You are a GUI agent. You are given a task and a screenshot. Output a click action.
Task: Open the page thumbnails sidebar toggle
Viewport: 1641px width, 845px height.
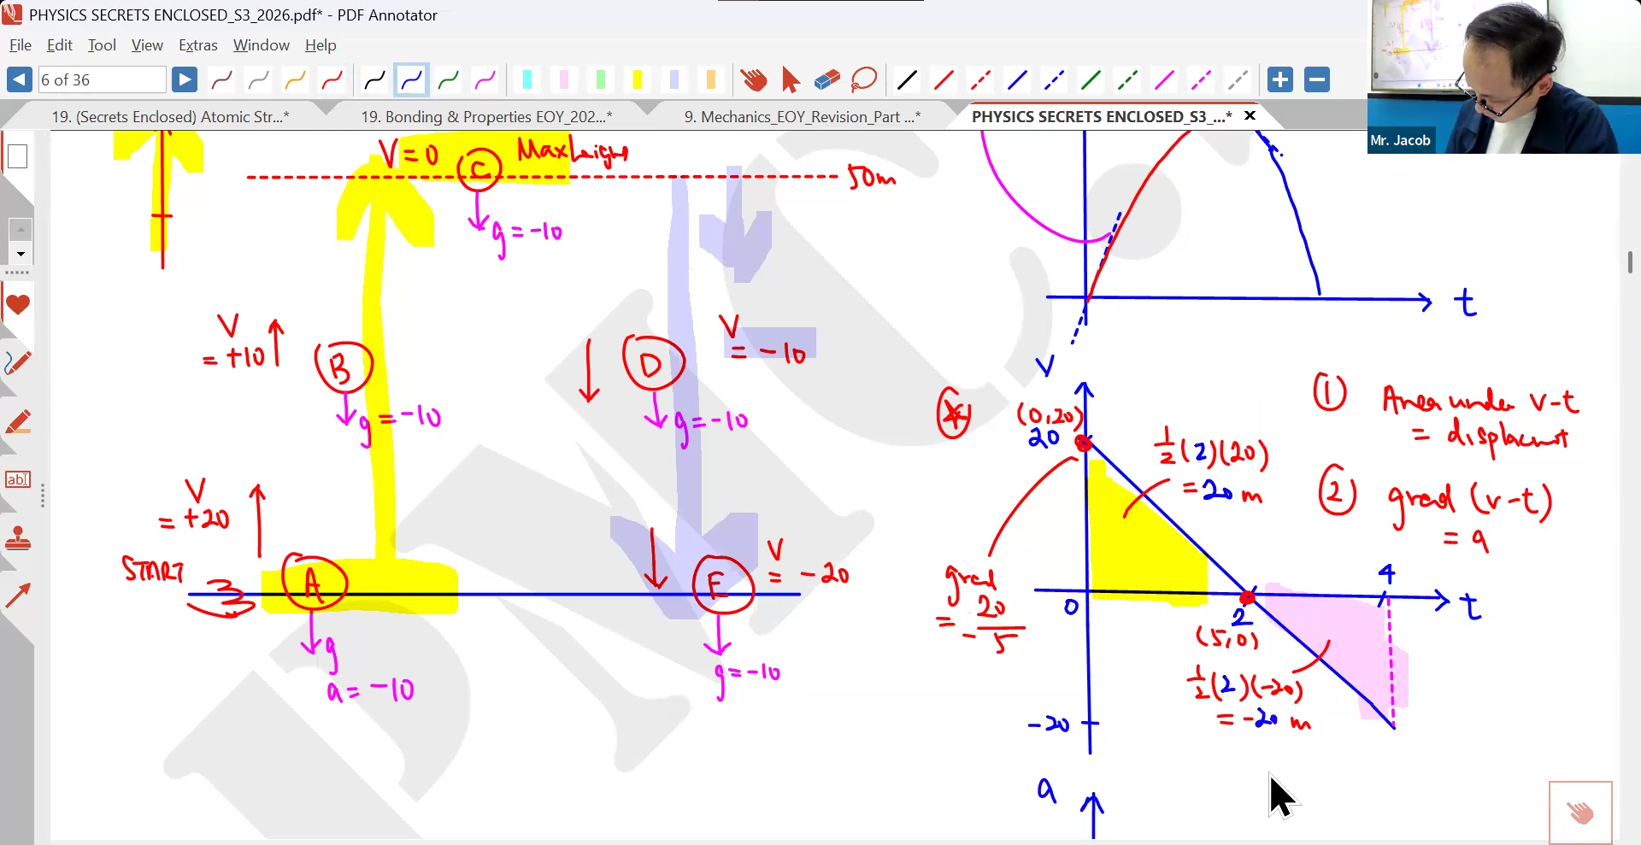pyautogui.click(x=17, y=156)
